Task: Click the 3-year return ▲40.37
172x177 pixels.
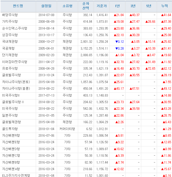Action: click(134, 15)
